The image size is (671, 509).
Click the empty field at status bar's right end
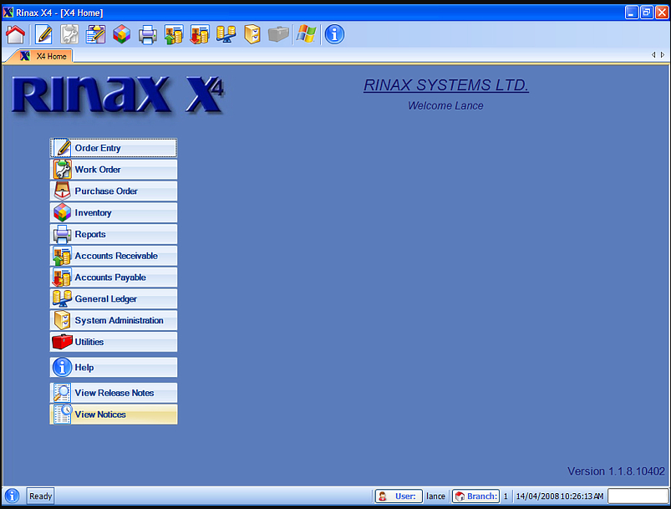[638, 496]
